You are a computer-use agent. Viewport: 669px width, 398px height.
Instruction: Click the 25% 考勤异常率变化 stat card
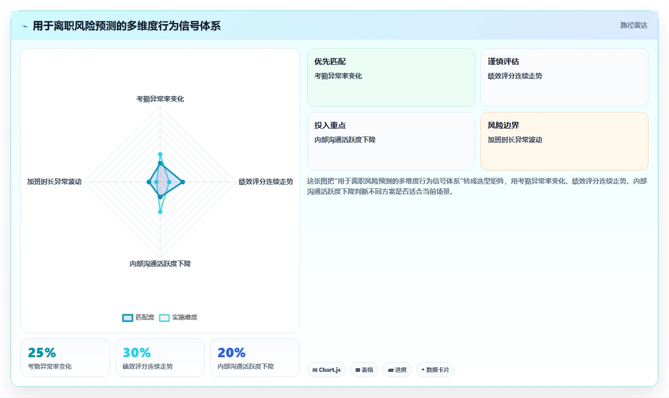click(x=65, y=358)
